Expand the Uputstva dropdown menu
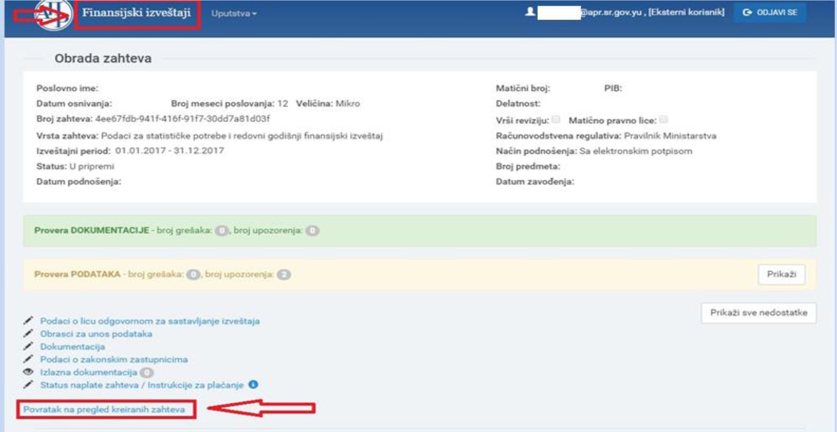 tap(234, 13)
